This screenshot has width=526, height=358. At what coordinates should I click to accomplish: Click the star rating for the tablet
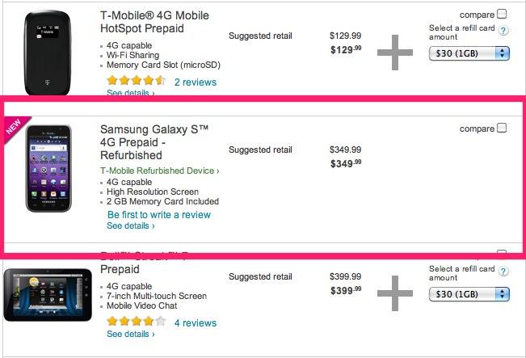[x=136, y=322]
